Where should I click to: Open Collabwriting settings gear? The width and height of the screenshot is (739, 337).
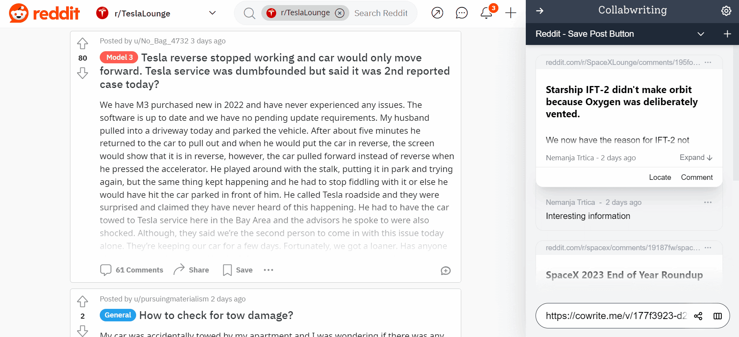pos(726,11)
